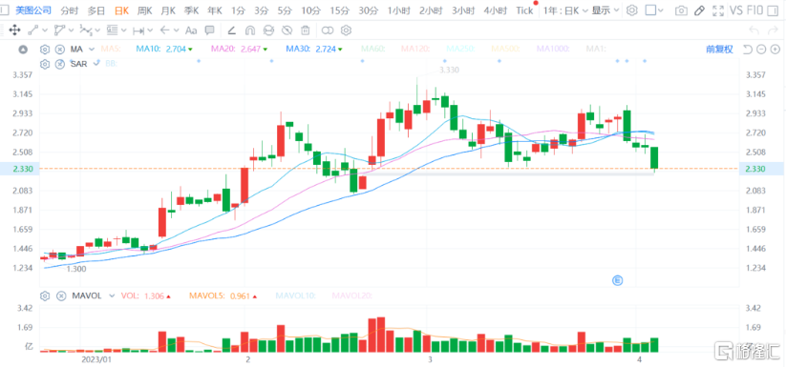786x367 pixels.
Task: Select the arrow annotation tool
Action: tap(165, 31)
